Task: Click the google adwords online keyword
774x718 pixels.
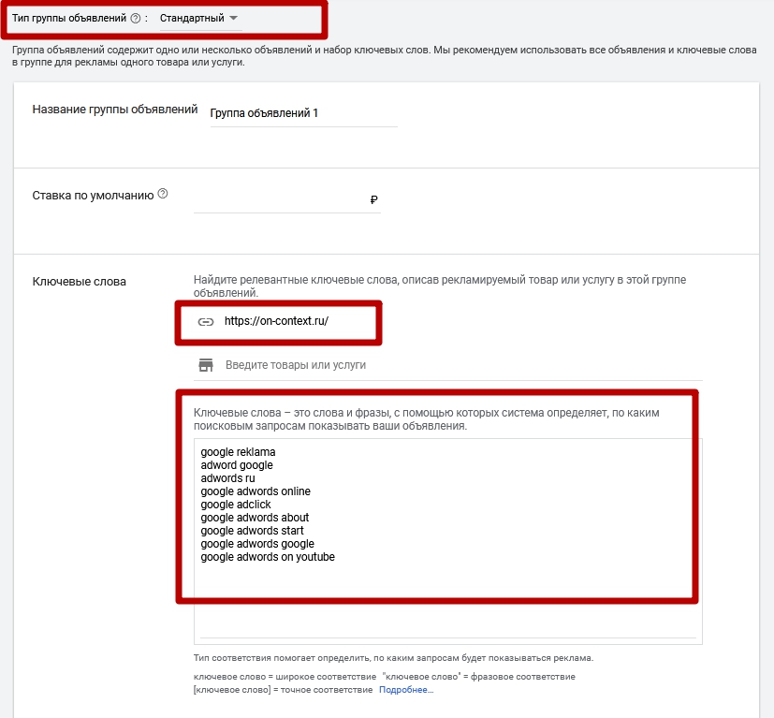Action: click(256, 491)
